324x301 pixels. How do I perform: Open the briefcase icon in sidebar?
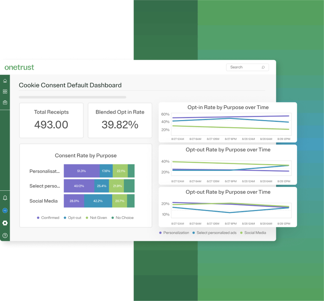tap(5, 102)
